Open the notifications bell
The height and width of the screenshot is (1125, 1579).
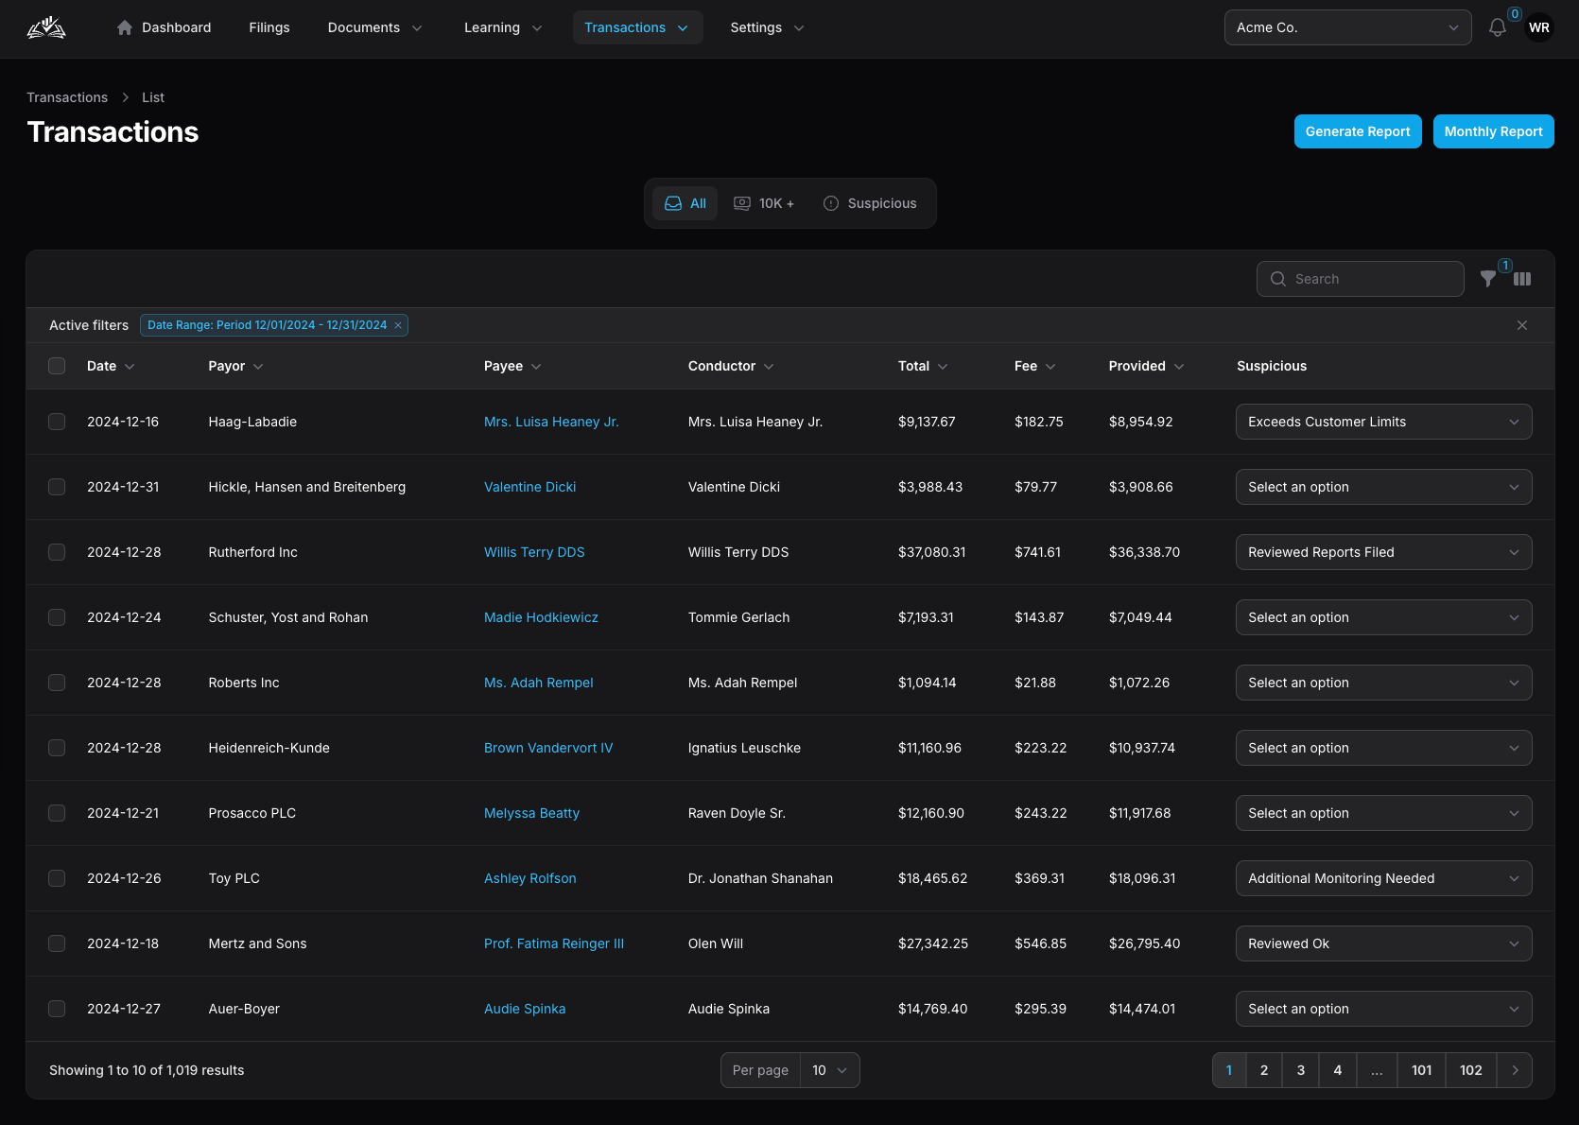coord(1498,27)
